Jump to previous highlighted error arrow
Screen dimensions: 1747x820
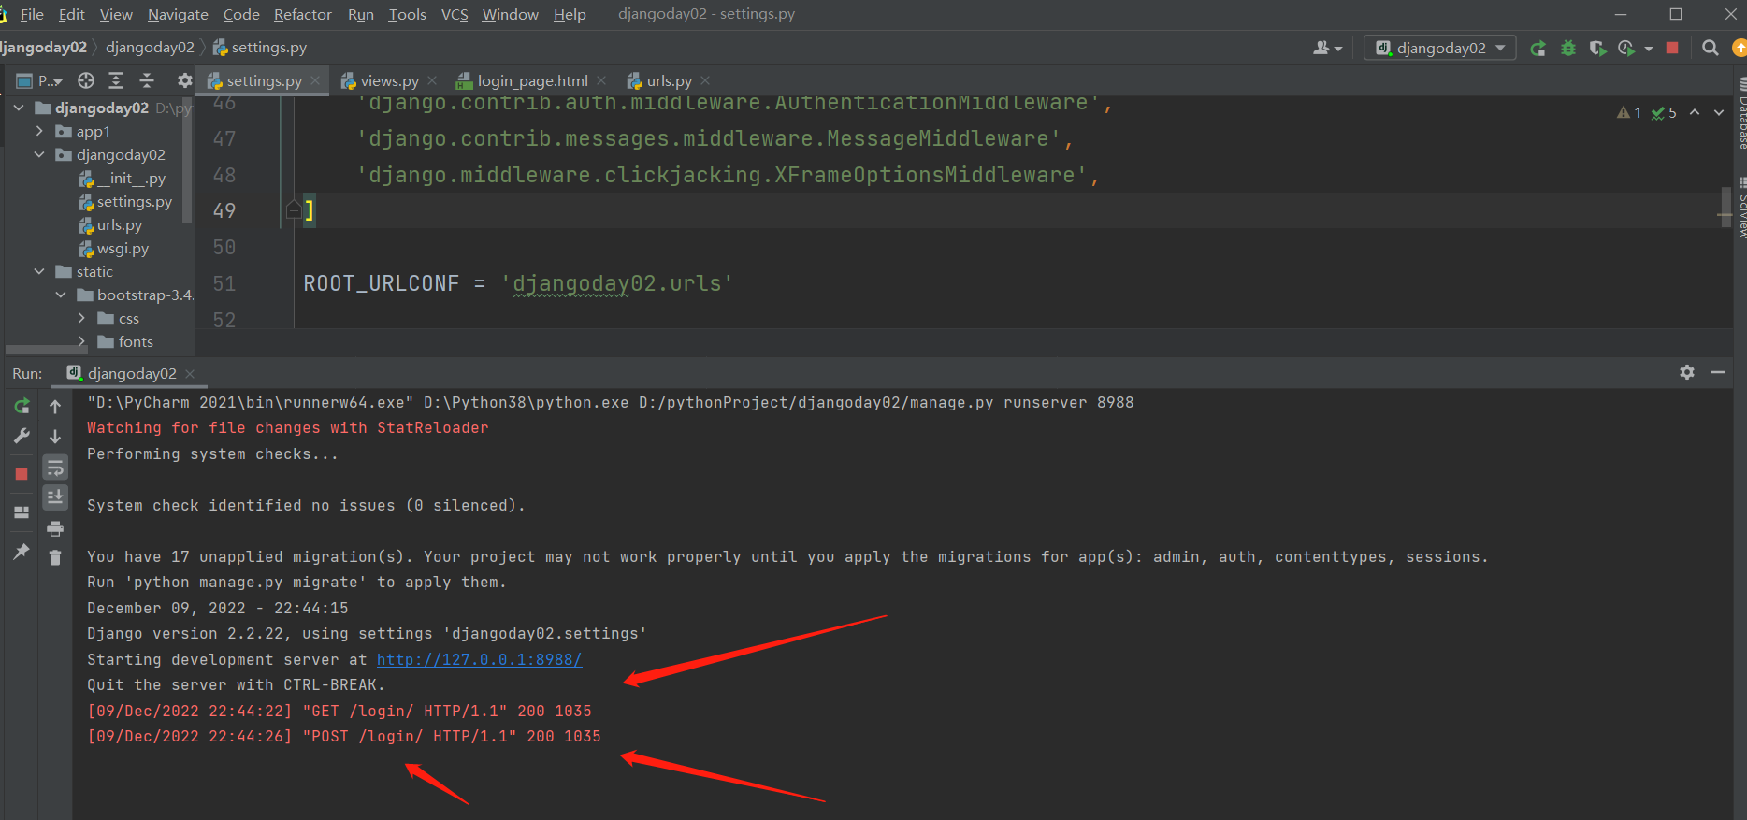pos(1695,112)
